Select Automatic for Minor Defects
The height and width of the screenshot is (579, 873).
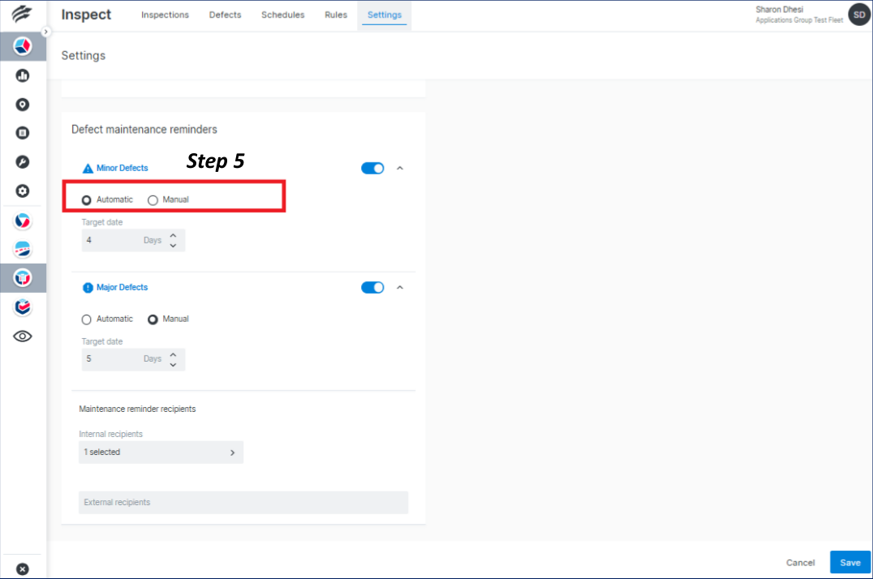[86, 199]
